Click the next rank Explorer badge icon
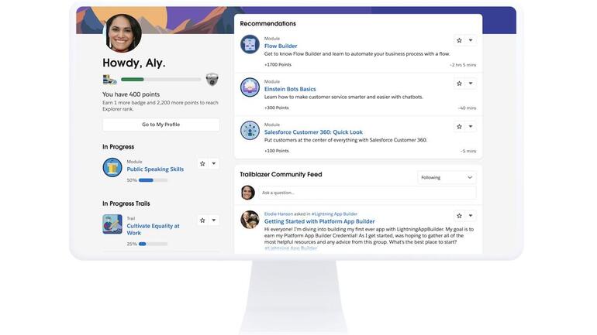 pyautogui.click(x=212, y=80)
